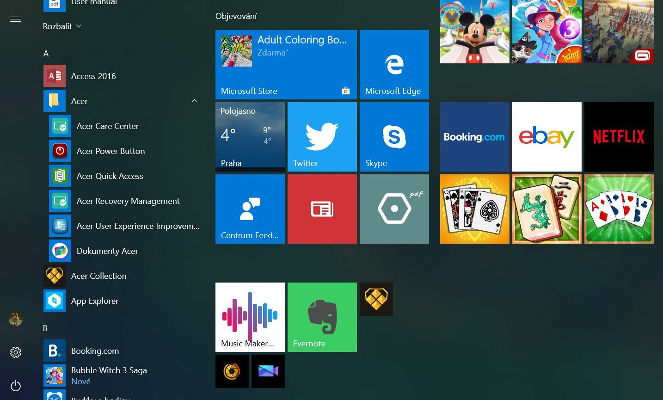Open the Netflix tile
This screenshot has width=663, height=400.
[618, 136]
